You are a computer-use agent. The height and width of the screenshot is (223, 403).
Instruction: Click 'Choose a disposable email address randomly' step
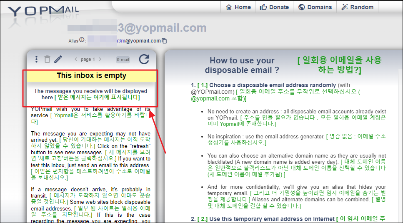point(273,85)
